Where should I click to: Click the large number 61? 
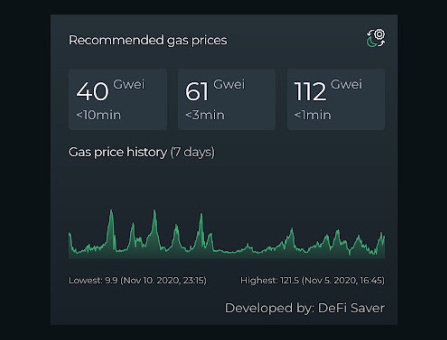[x=197, y=91]
